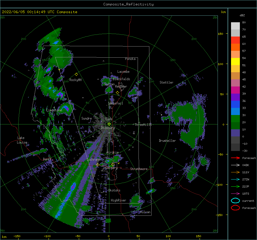
Task: Click the RockyMH label
Action: pyautogui.click(x=75, y=80)
